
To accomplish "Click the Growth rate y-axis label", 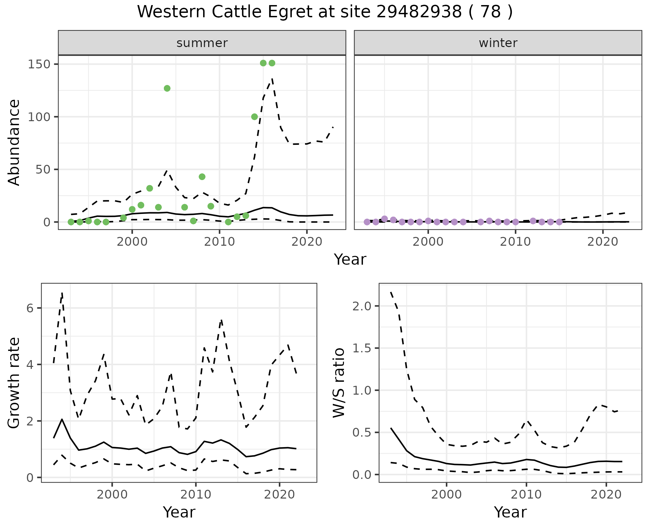I will coord(14,382).
